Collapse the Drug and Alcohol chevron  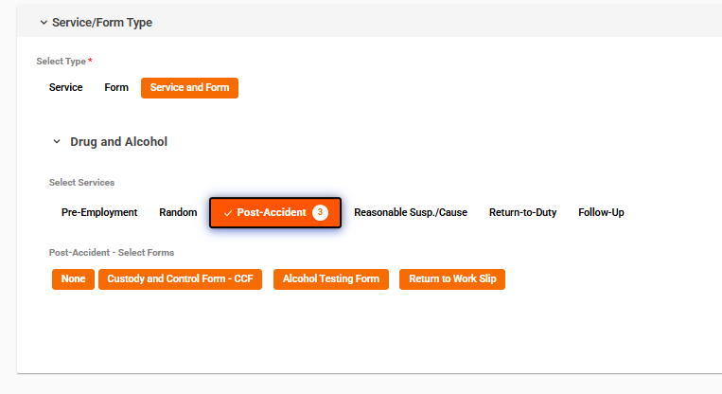[57, 142]
